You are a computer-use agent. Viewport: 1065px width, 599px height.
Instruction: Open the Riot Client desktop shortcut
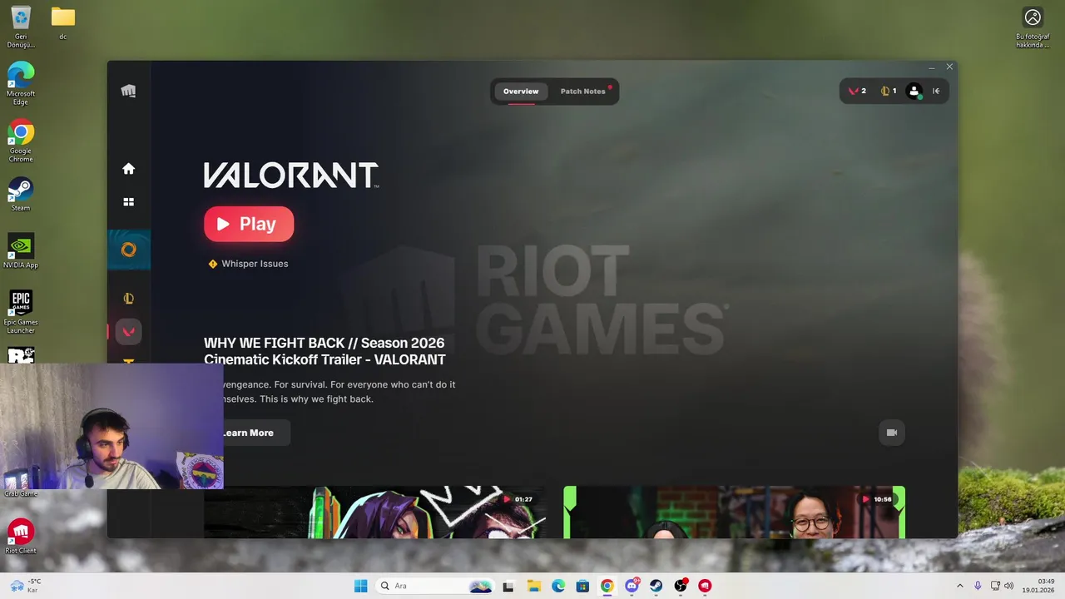(x=21, y=537)
